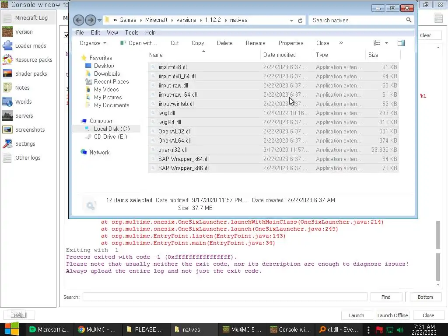Click Delete in explorer toolbar

224,43
